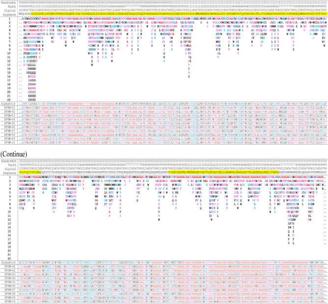Select row number "21" in the continued block
The height and width of the screenshot is (304, 328).
click(9, 254)
